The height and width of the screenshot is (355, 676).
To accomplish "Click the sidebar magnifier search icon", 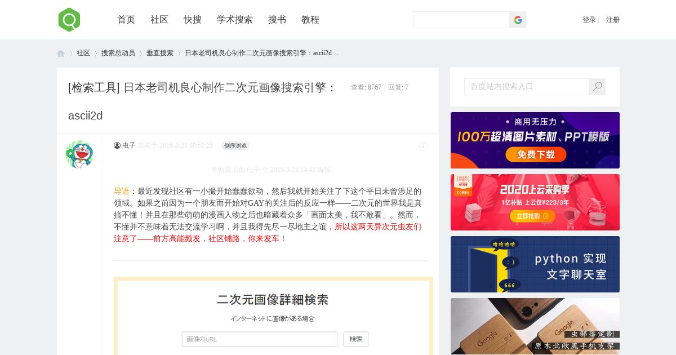I will pyautogui.click(x=597, y=87).
